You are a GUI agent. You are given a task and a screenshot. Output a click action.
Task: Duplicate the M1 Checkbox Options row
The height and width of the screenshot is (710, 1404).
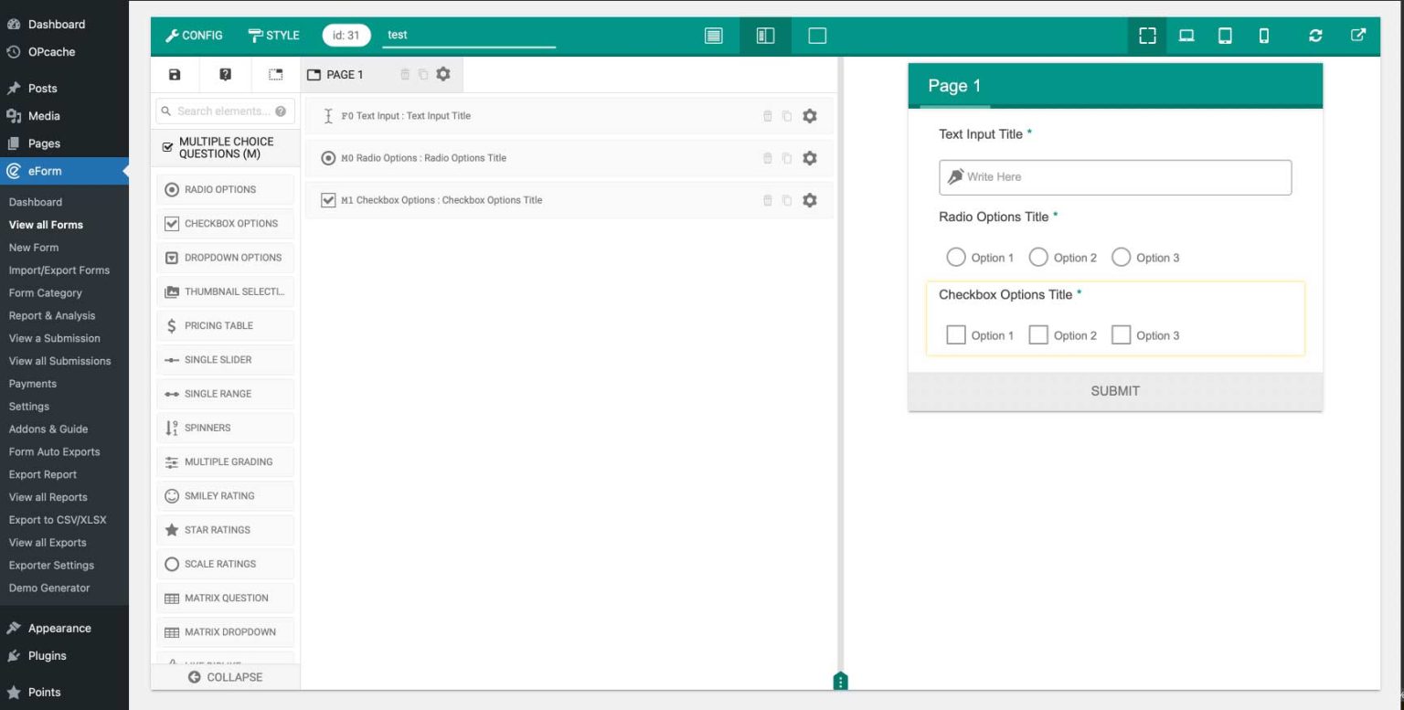coord(787,200)
